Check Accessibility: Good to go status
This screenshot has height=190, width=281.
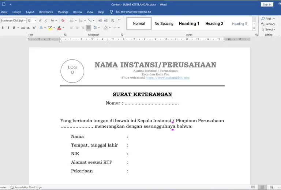coord(26,187)
